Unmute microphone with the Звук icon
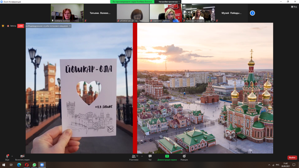Screen dimensions: 299x168 pyautogui.click(x=7, y=157)
